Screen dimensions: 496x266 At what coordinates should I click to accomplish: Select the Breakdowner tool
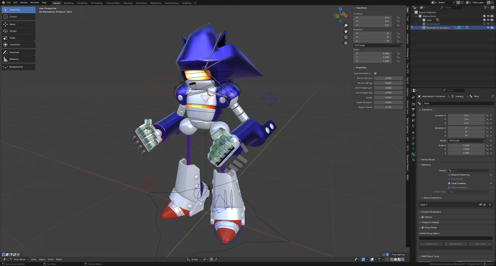click(19, 67)
